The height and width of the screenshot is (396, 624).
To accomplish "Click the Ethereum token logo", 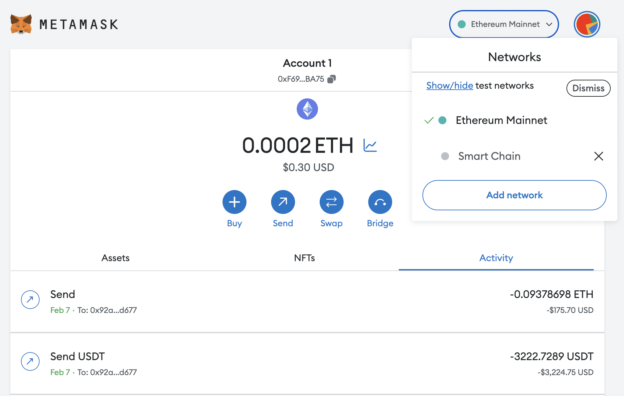I will point(307,109).
